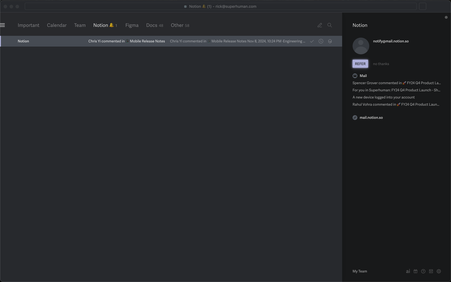The height and width of the screenshot is (282, 451).
Task: Dismiss referral with no thanks
Action: coord(381,64)
